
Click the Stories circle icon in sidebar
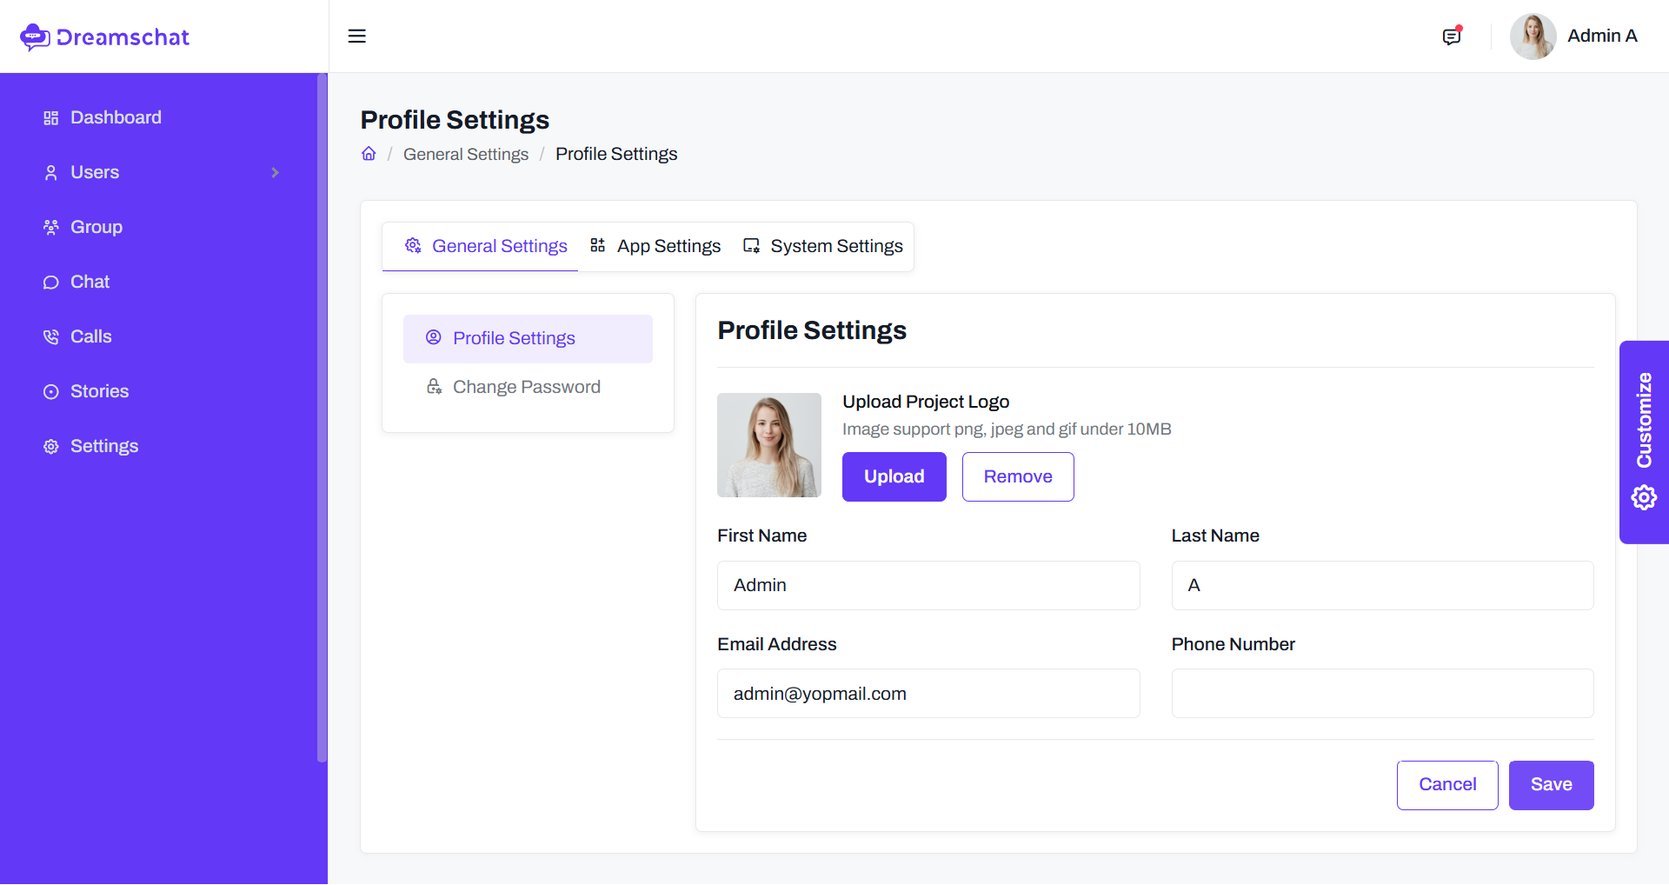click(51, 392)
